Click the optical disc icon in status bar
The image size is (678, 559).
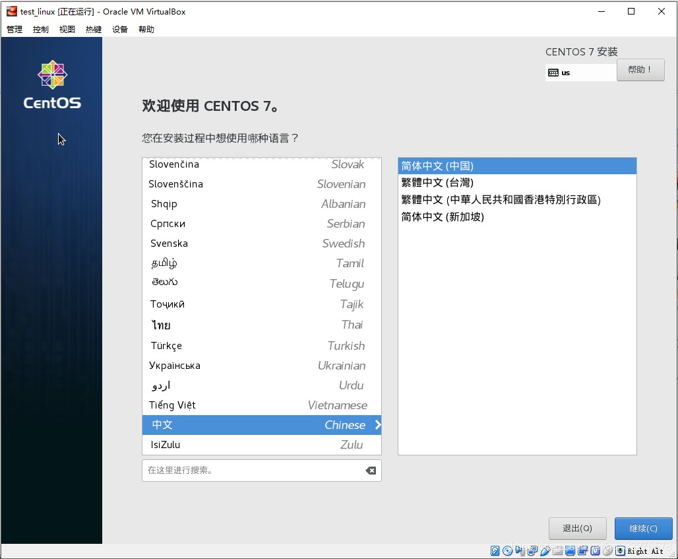coord(508,551)
